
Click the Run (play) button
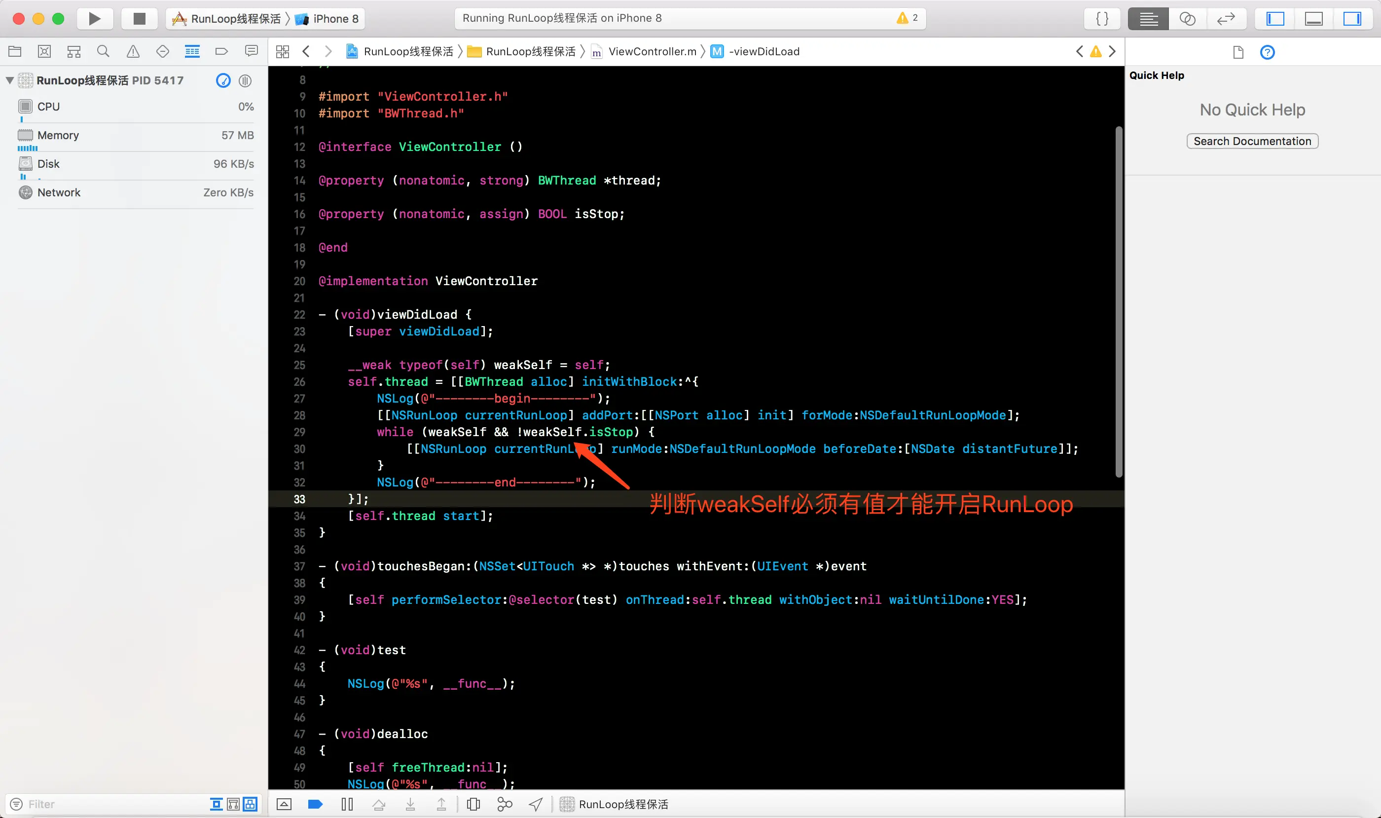[95, 19]
